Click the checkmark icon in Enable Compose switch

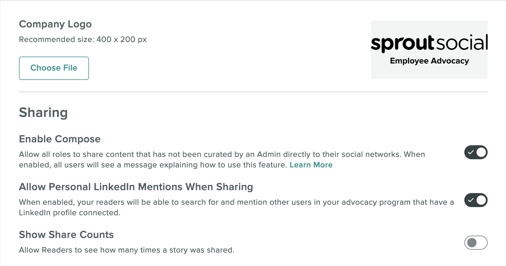pos(471,152)
